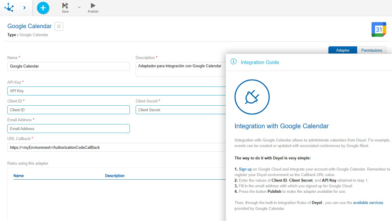This screenshot has height=221, width=392.
Task: Click the Name input field
Action: point(69,66)
